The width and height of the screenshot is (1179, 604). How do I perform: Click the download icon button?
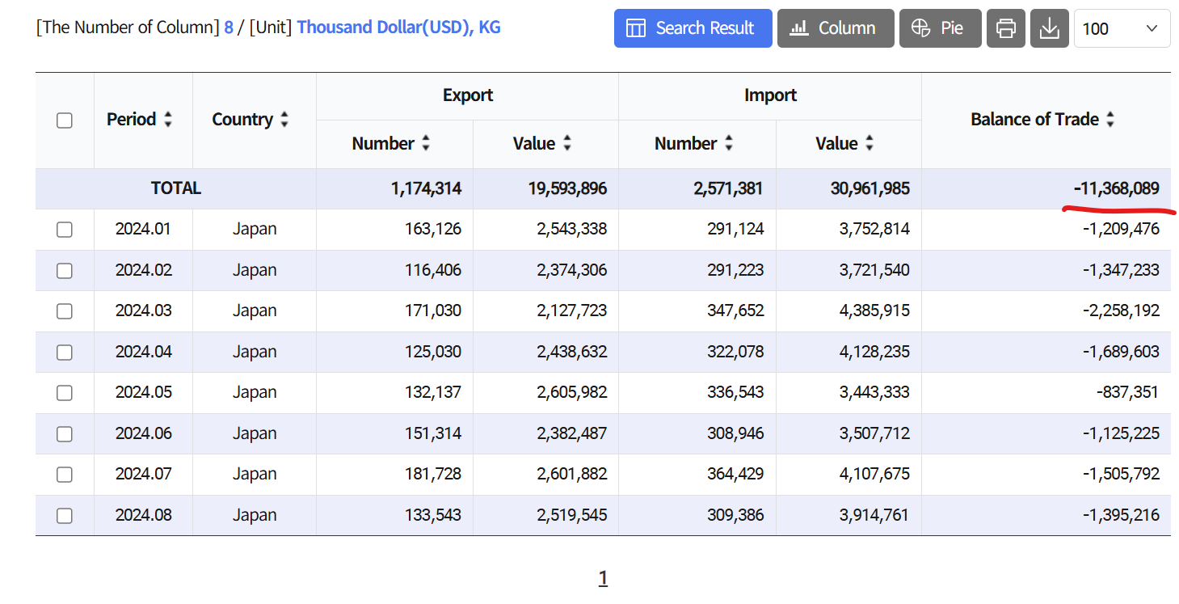point(1050,28)
